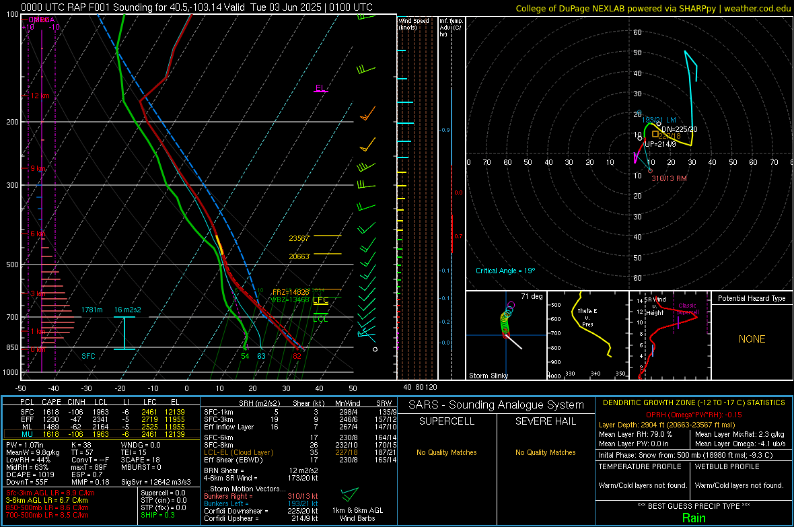
Task: Click the SARS - Sounding Analogue System header
Action: pyautogui.click(x=497, y=405)
